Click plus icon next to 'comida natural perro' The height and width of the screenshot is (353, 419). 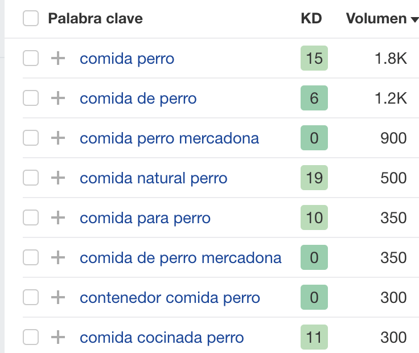coord(58,178)
